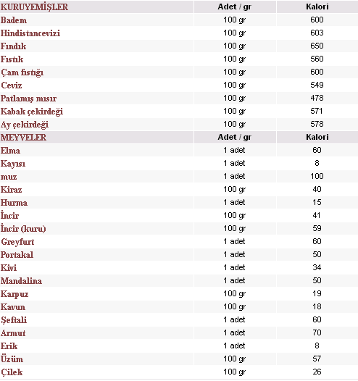The image size is (358, 381).
Task: Click the Patlamış mısır entry
Action: 29,99
